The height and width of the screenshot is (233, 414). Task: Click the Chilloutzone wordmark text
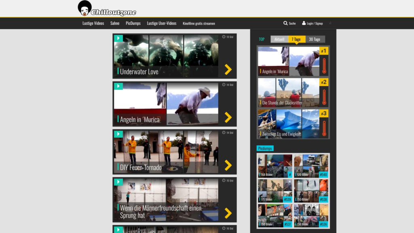pos(114,12)
